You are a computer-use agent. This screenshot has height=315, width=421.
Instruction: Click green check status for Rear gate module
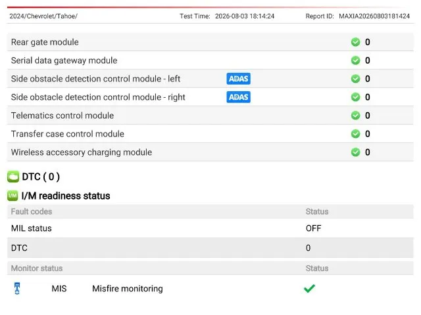[355, 42]
